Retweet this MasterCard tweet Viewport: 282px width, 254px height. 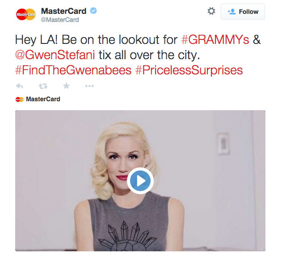coord(43,86)
